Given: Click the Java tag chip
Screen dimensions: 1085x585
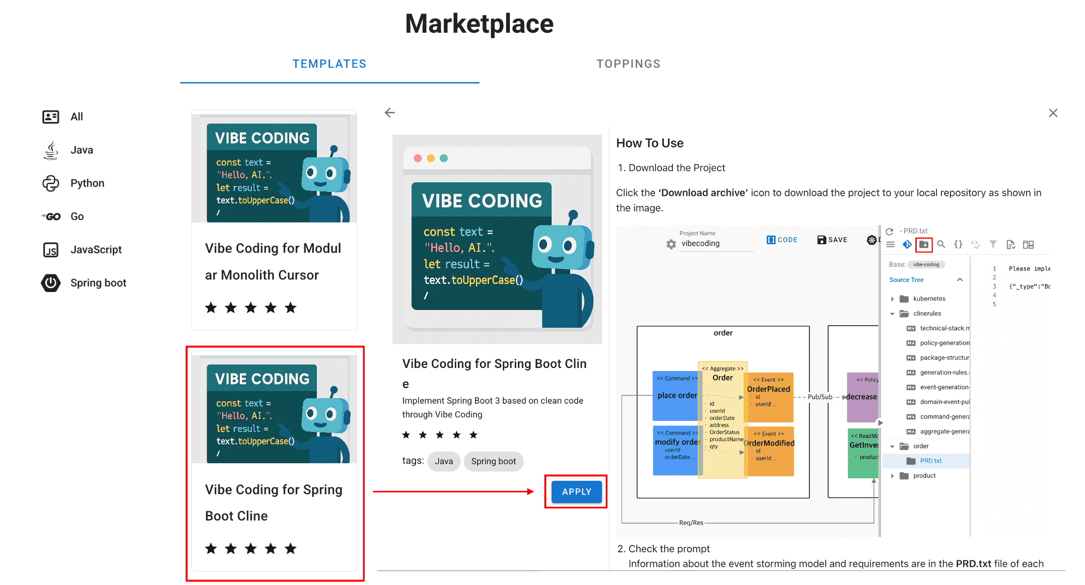Looking at the screenshot, I should point(443,461).
